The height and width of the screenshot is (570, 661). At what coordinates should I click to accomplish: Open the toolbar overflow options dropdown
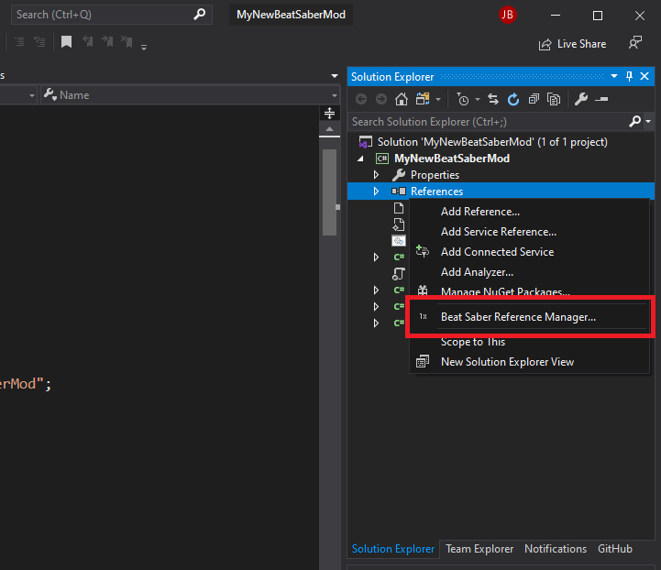[x=144, y=47]
